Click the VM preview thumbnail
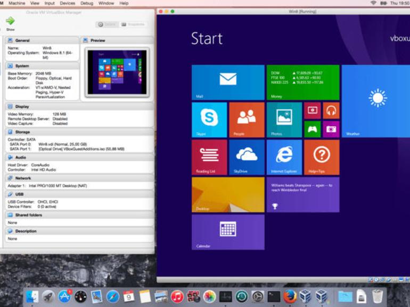 (117, 72)
